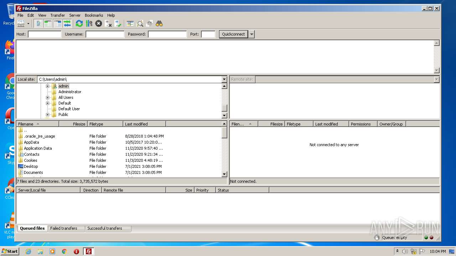456x256 pixels.
Task: Toggle local directory tree display
Action: coord(48,23)
